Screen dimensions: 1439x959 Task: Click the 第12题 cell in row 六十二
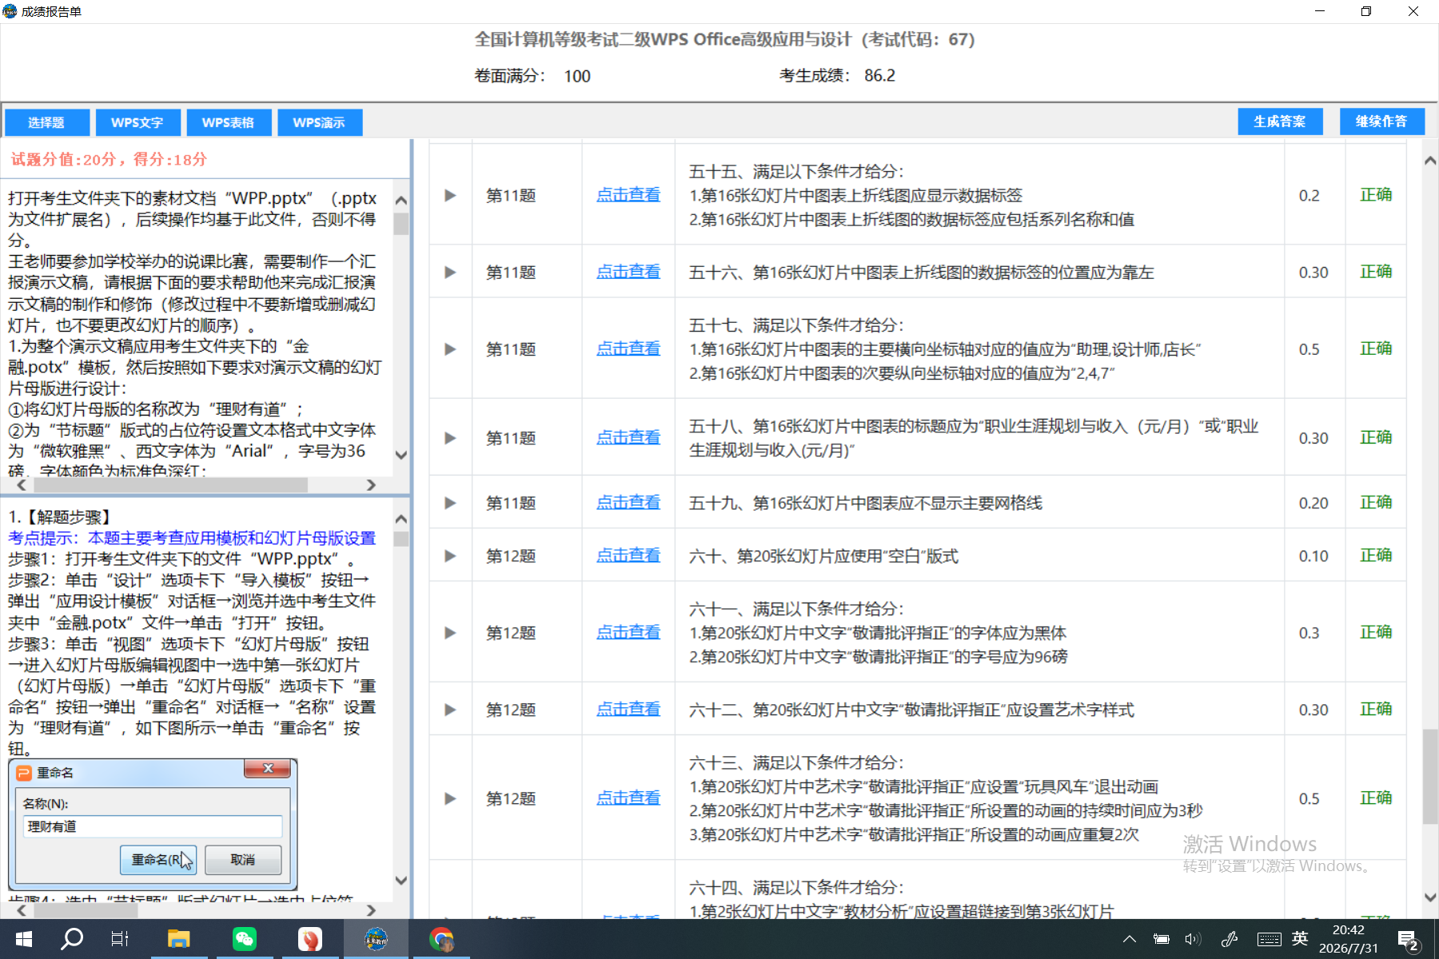click(511, 710)
